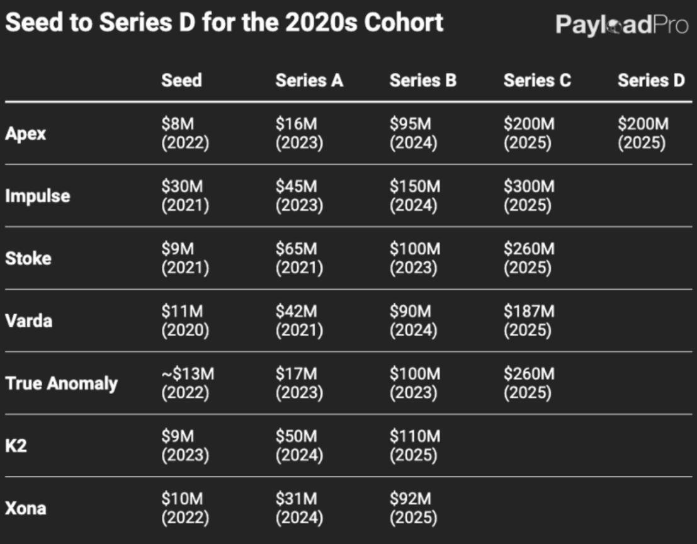Image resolution: width=697 pixels, height=544 pixels.
Task: Click Varda's $11M Seed cell
Action: [x=185, y=320]
